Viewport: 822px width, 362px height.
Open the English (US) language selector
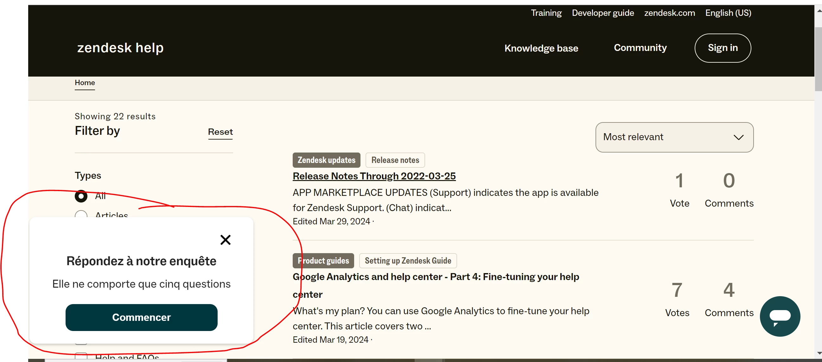point(728,13)
